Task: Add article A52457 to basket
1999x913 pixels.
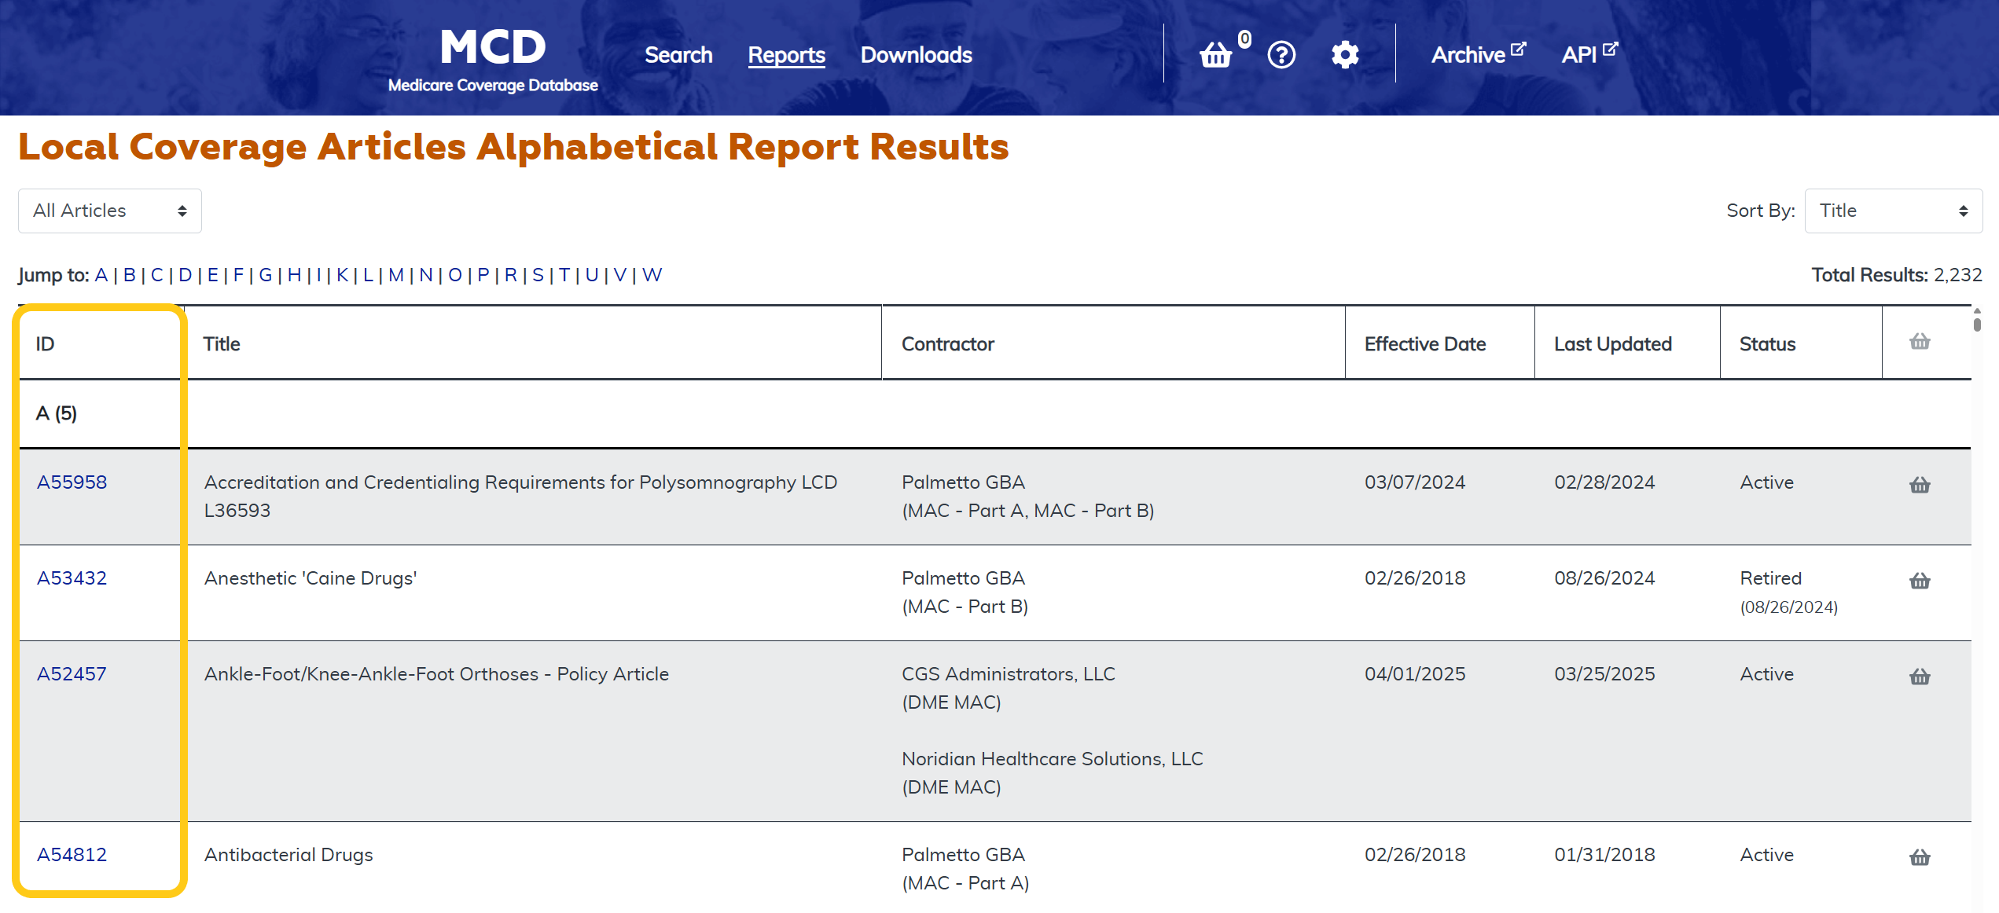Action: [x=1920, y=676]
